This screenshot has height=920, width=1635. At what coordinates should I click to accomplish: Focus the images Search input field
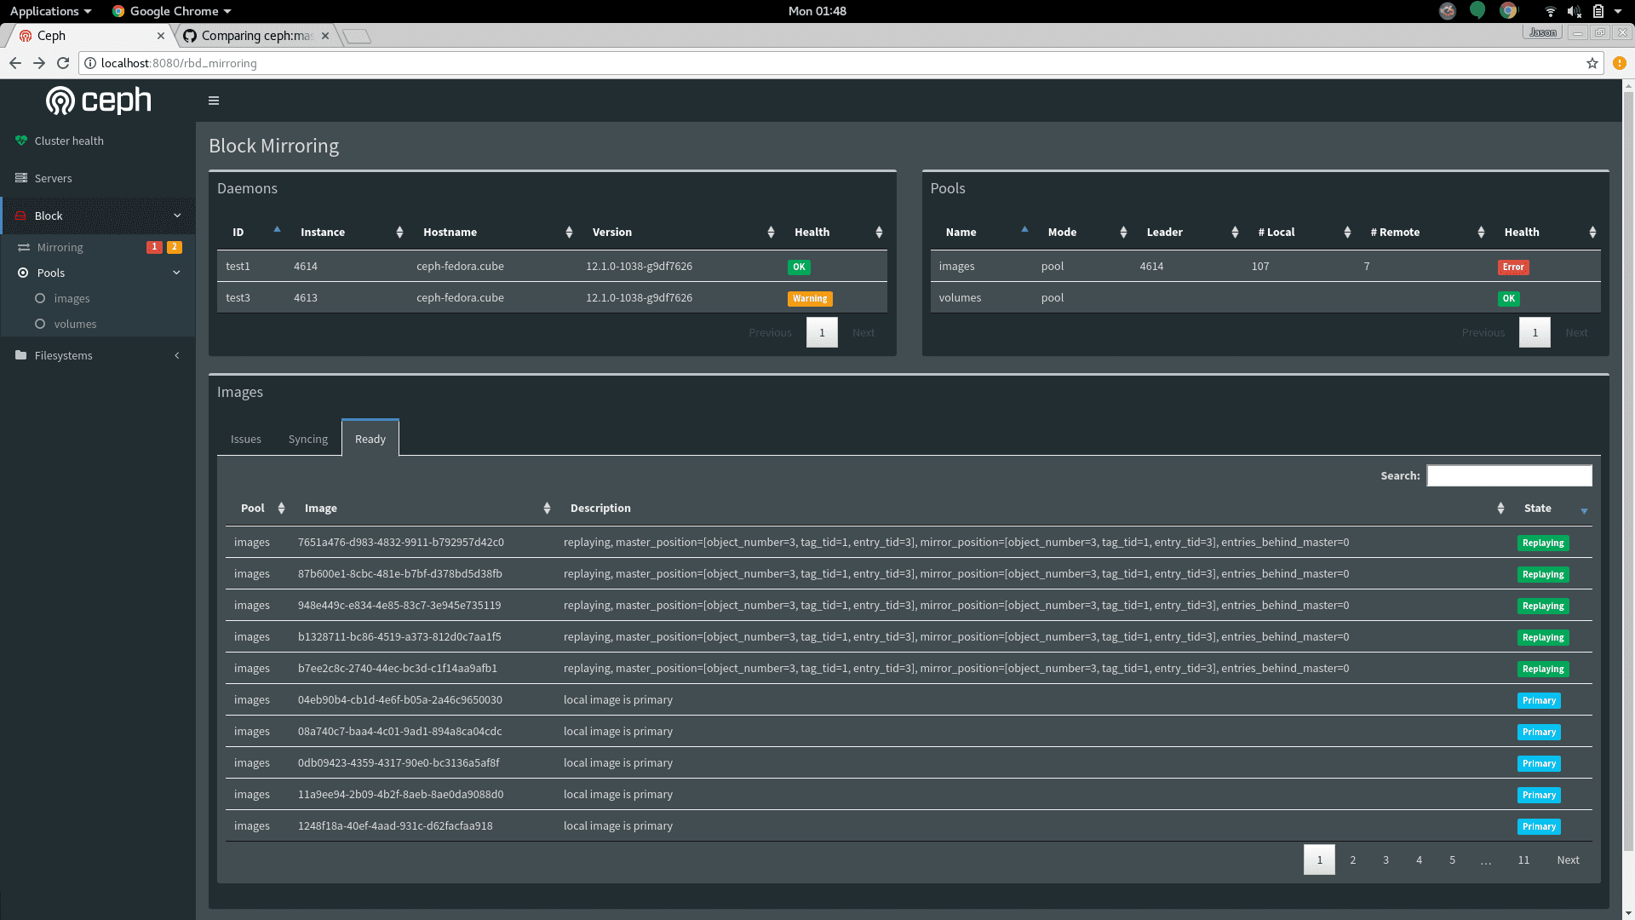[x=1509, y=475]
